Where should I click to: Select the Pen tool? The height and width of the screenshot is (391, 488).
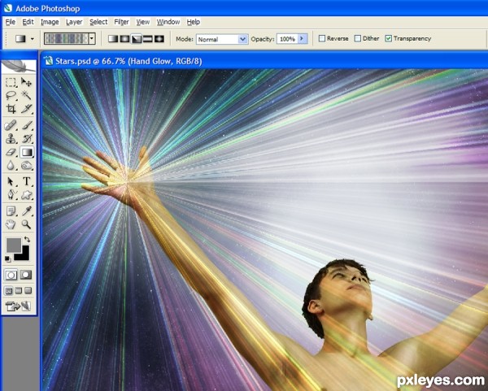pyautogui.click(x=11, y=195)
